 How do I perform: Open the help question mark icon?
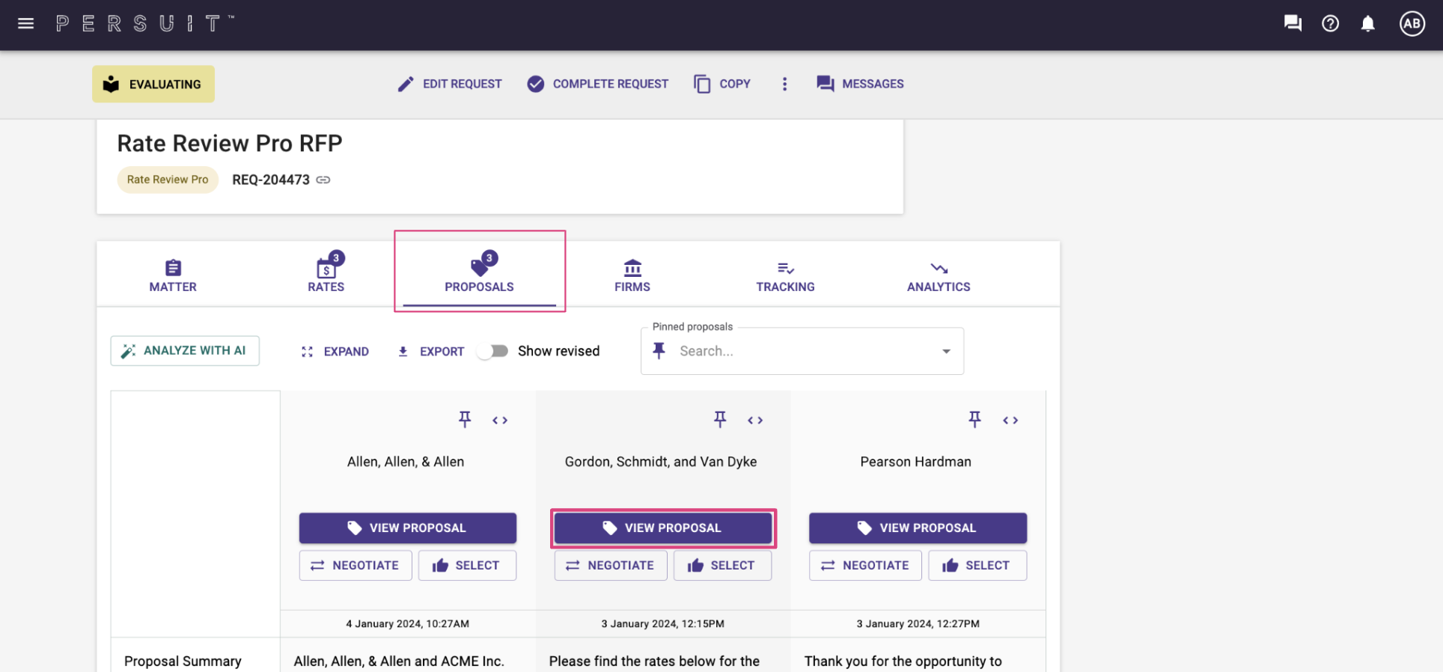point(1330,24)
